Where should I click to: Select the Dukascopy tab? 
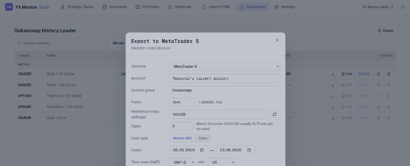coord(253,7)
